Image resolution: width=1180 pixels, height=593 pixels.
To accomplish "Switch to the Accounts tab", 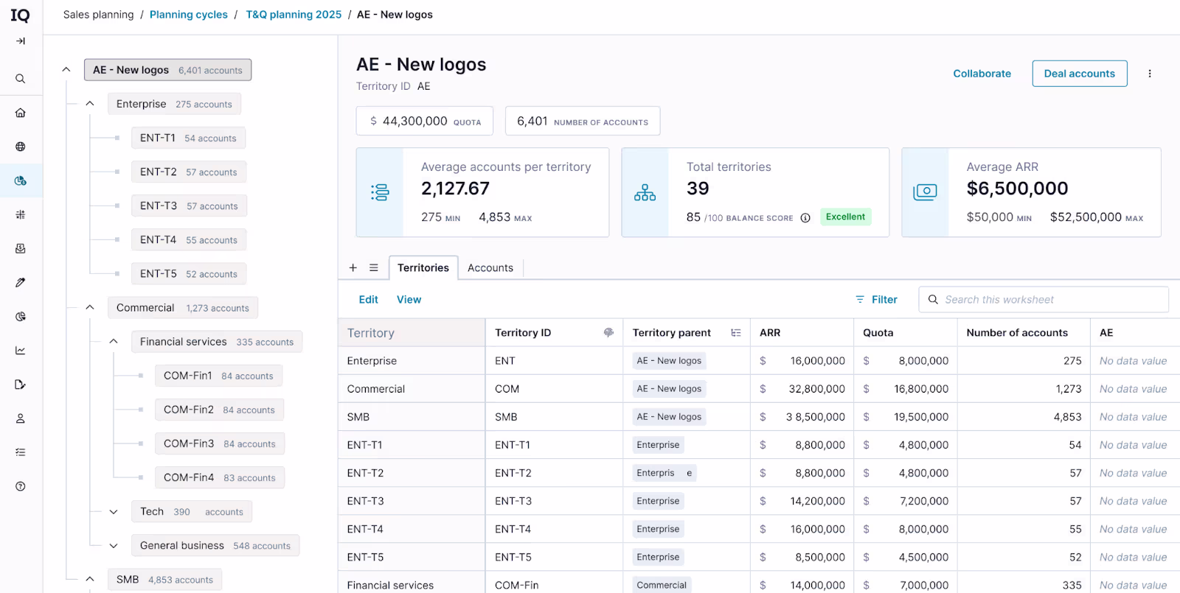I will [490, 268].
